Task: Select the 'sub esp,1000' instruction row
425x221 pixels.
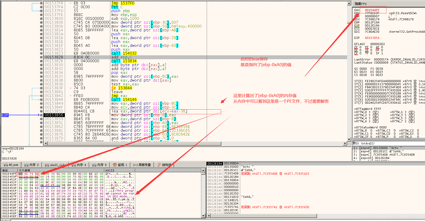Action: click(x=195, y=19)
